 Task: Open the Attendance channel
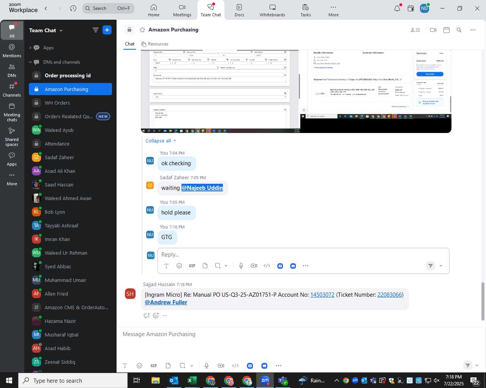70,144
